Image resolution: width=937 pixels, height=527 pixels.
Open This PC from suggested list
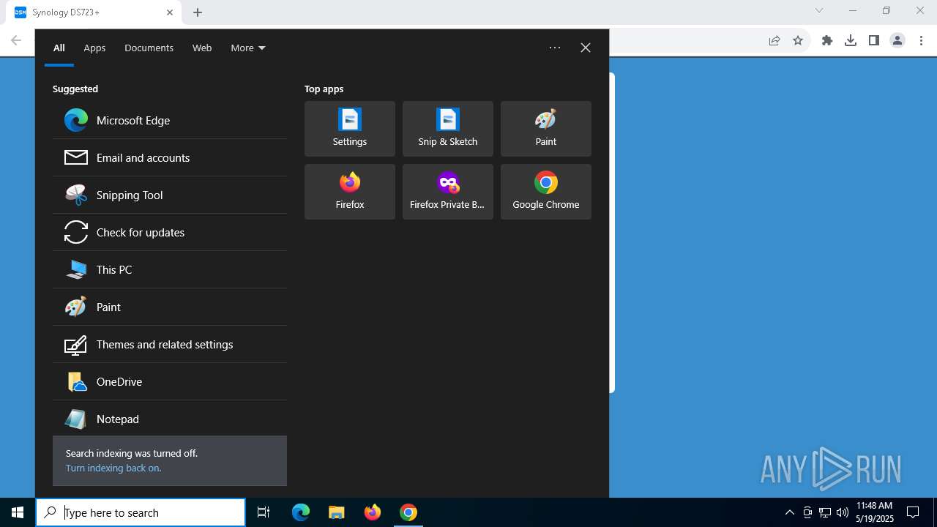pyautogui.click(x=170, y=269)
